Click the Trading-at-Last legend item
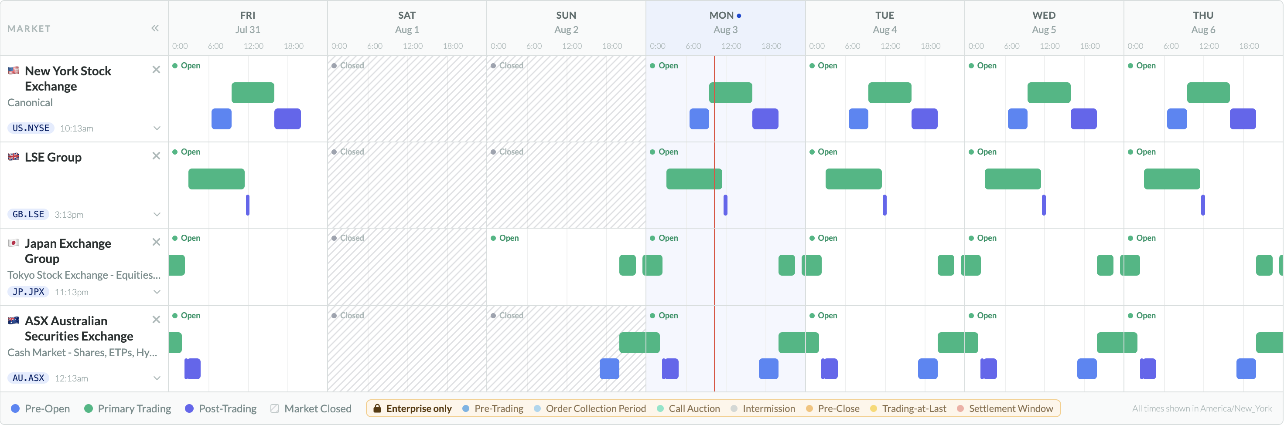Screen dimensions: 1284x425 point(908,408)
